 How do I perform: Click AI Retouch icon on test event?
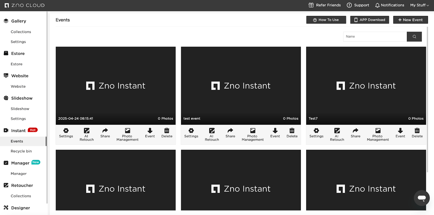[212, 131]
